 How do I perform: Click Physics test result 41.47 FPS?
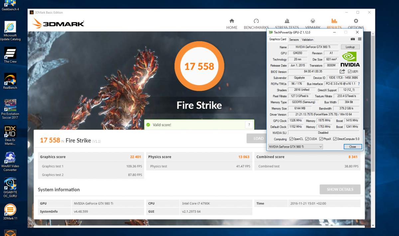243,166
